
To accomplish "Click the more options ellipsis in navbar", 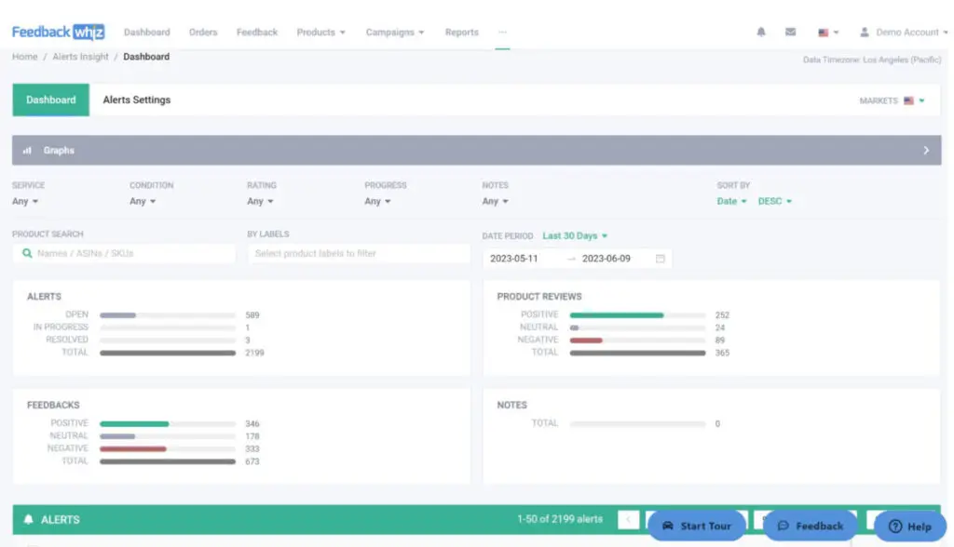I will pyautogui.click(x=502, y=33).
